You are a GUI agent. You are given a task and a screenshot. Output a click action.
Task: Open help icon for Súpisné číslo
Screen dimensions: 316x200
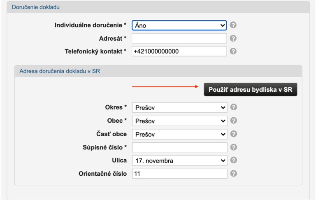point(234,147)
